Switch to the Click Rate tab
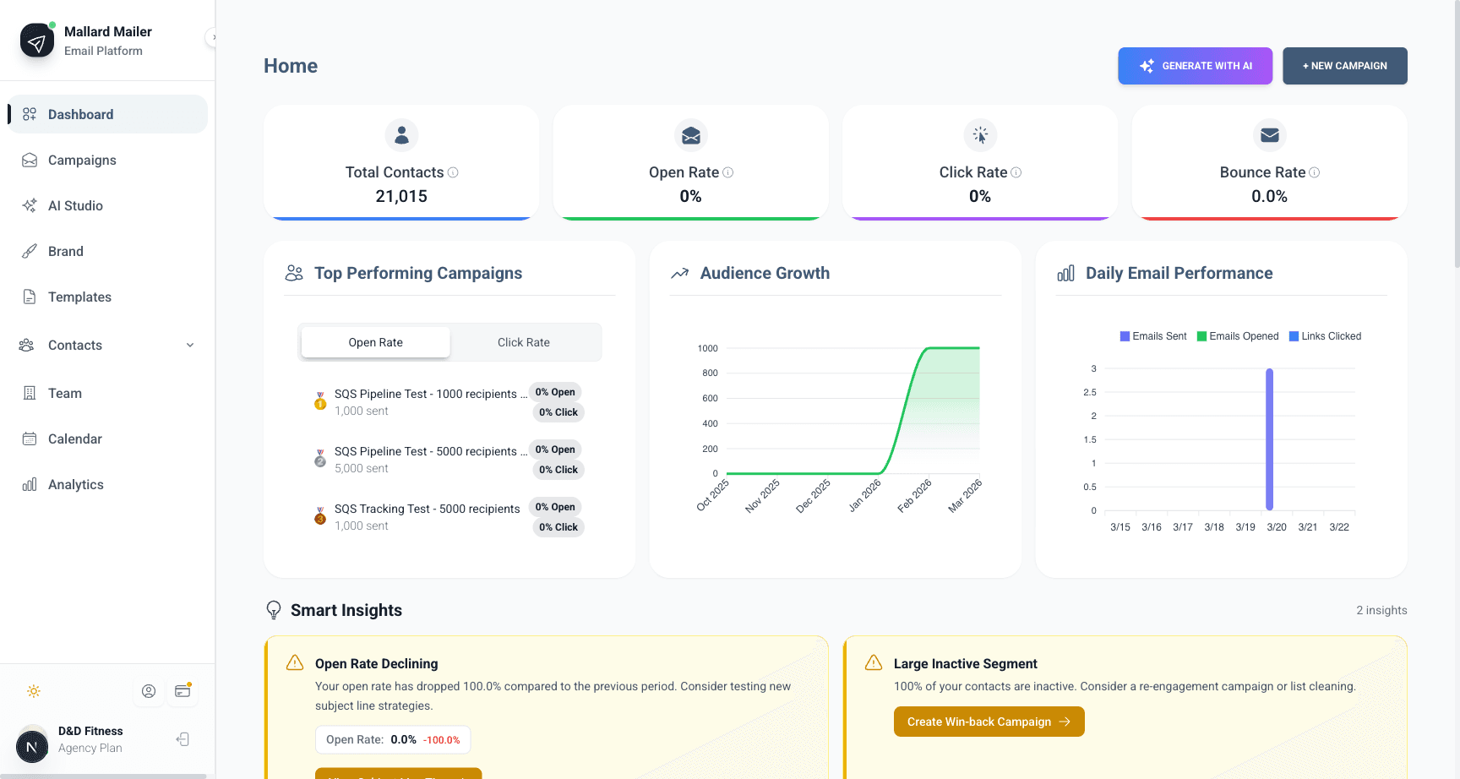Viewport: 1460px width, 779px height. click(x=524, y=342)
